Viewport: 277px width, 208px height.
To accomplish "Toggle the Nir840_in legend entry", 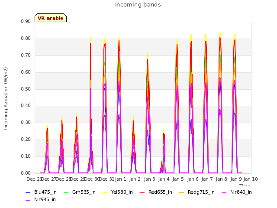I will click(237, 192).
